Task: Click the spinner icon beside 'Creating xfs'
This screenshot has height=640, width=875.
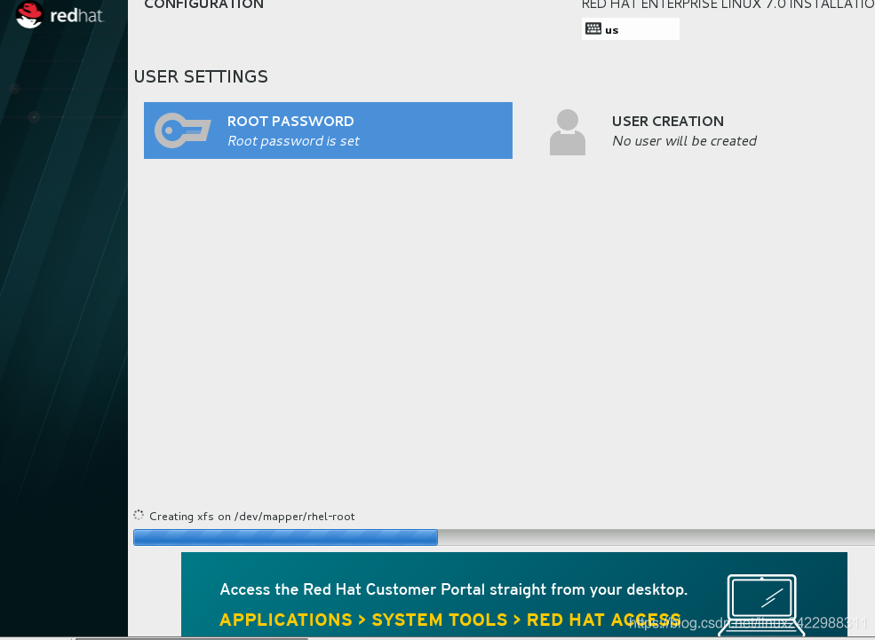Action: 139,515
